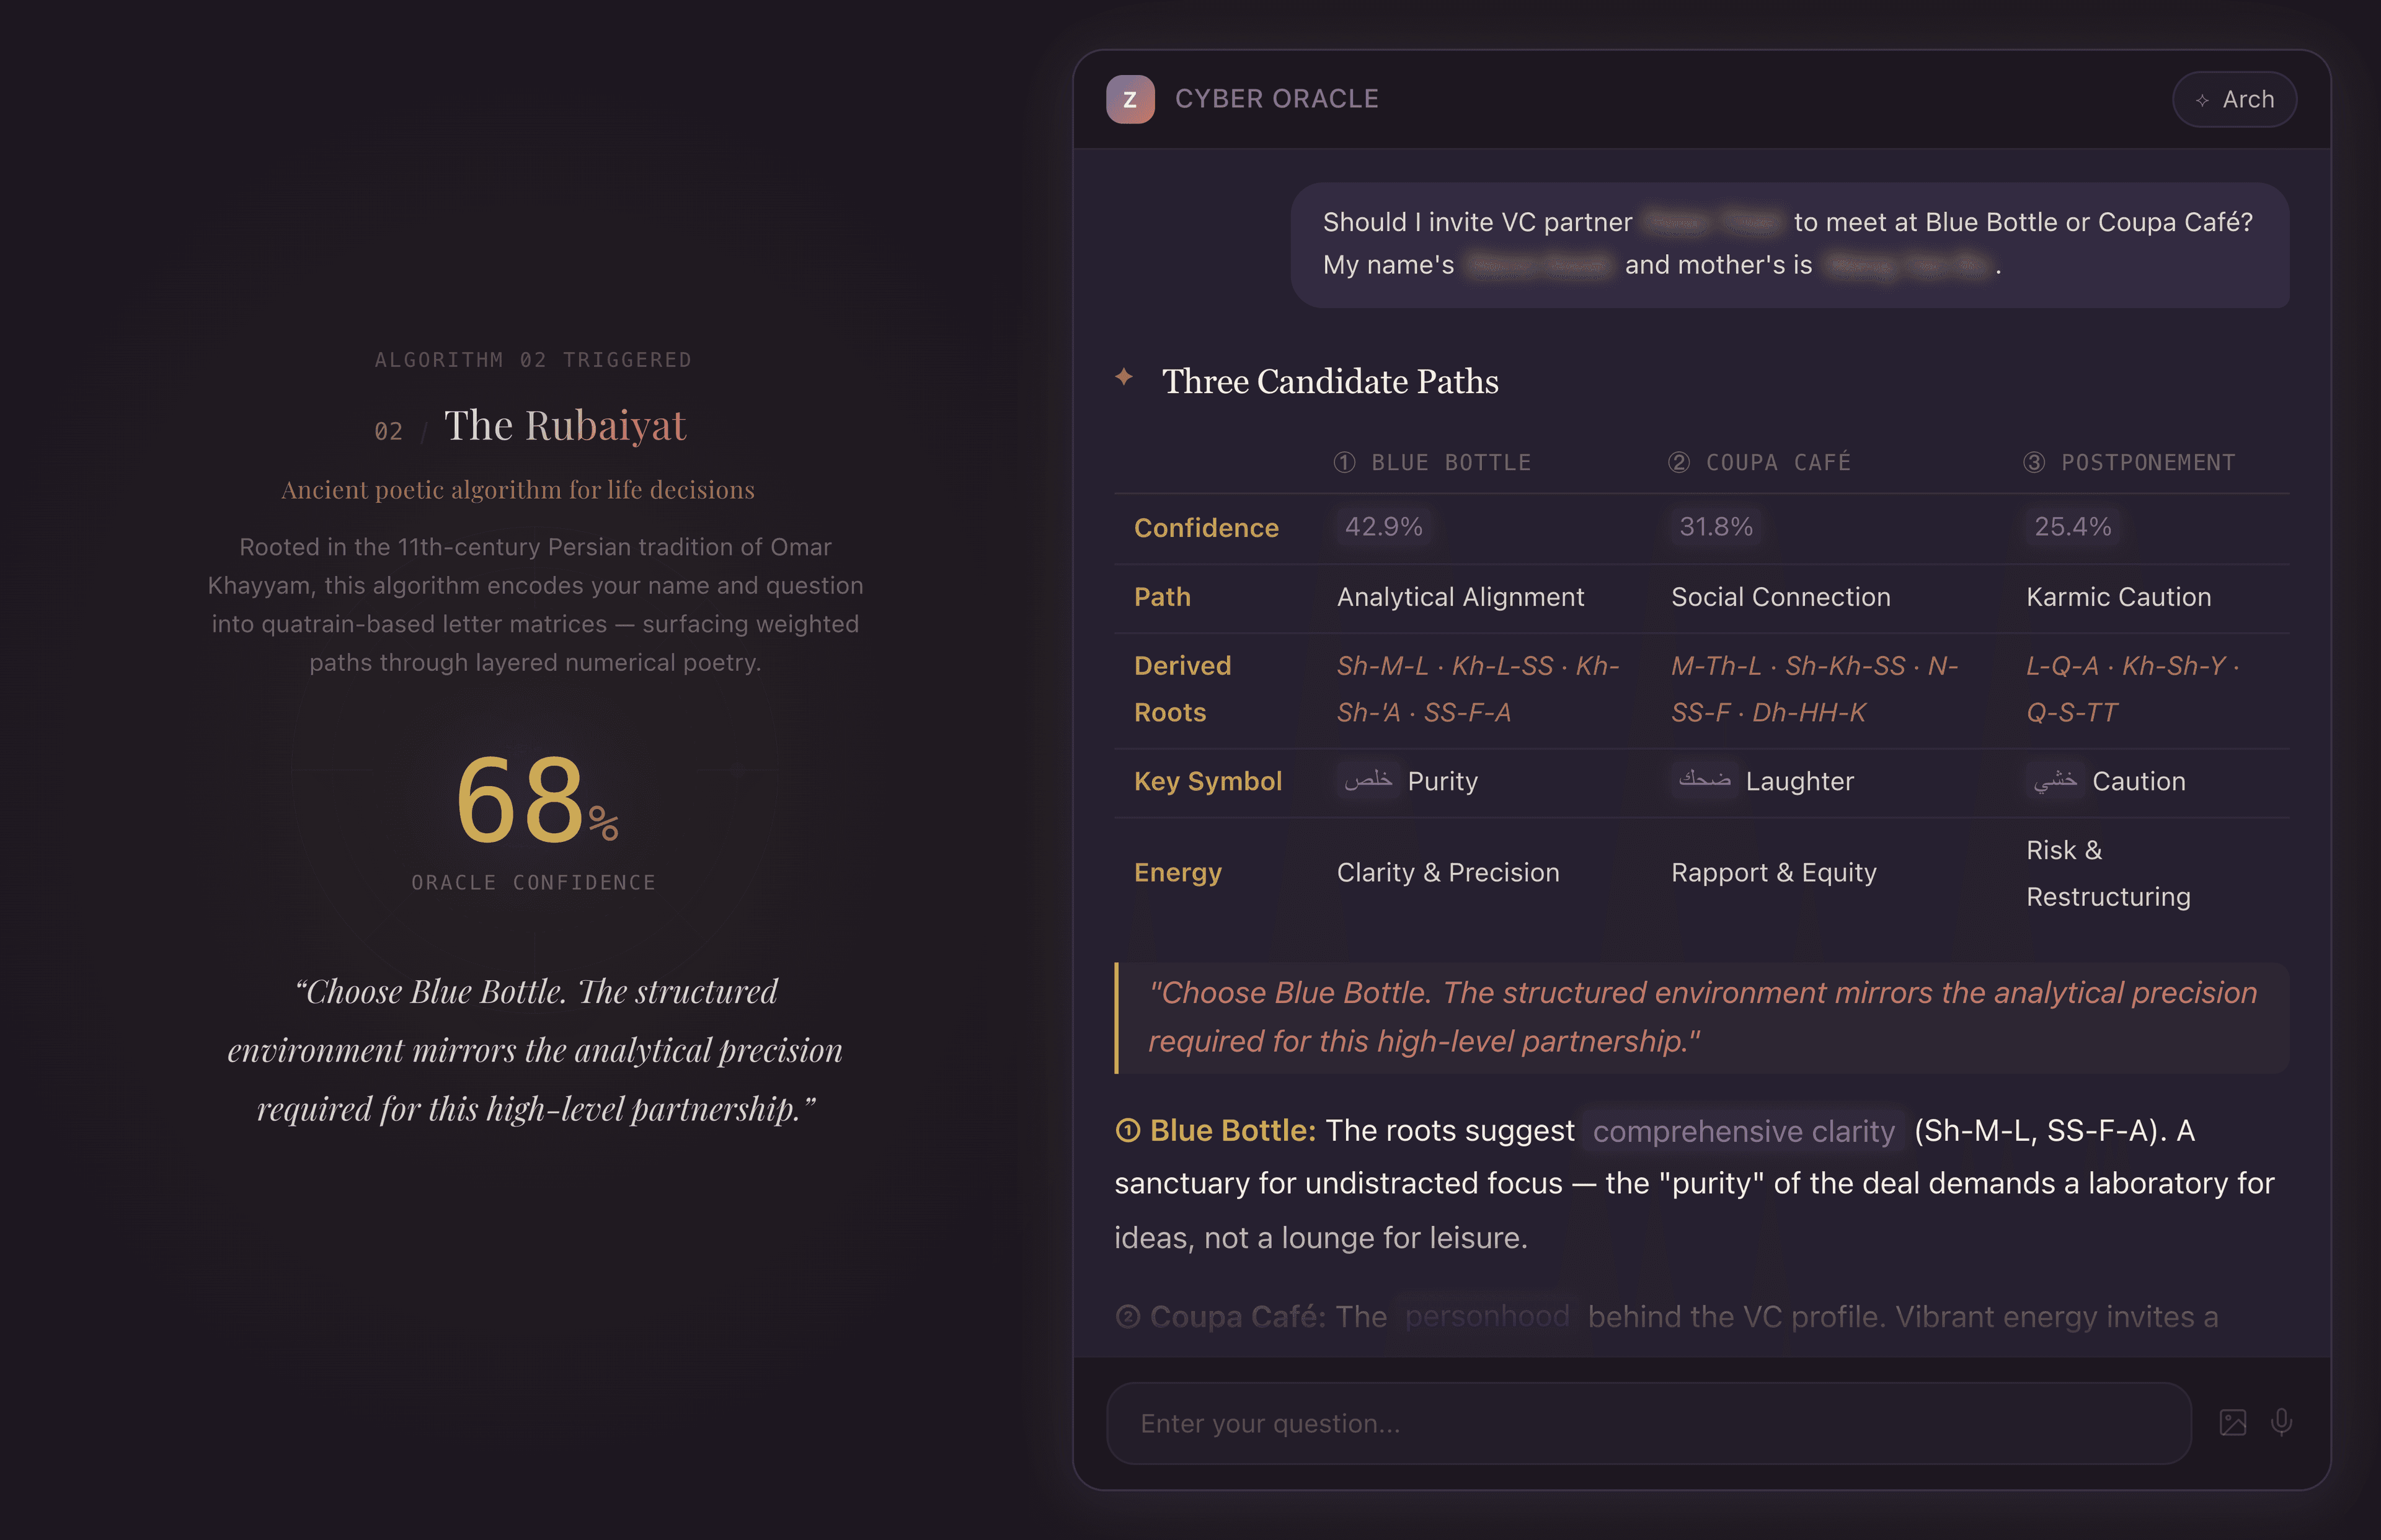
Task: Click the highlighted 'comprehensive clarity' text
Action: [x=1744, y=1131]
